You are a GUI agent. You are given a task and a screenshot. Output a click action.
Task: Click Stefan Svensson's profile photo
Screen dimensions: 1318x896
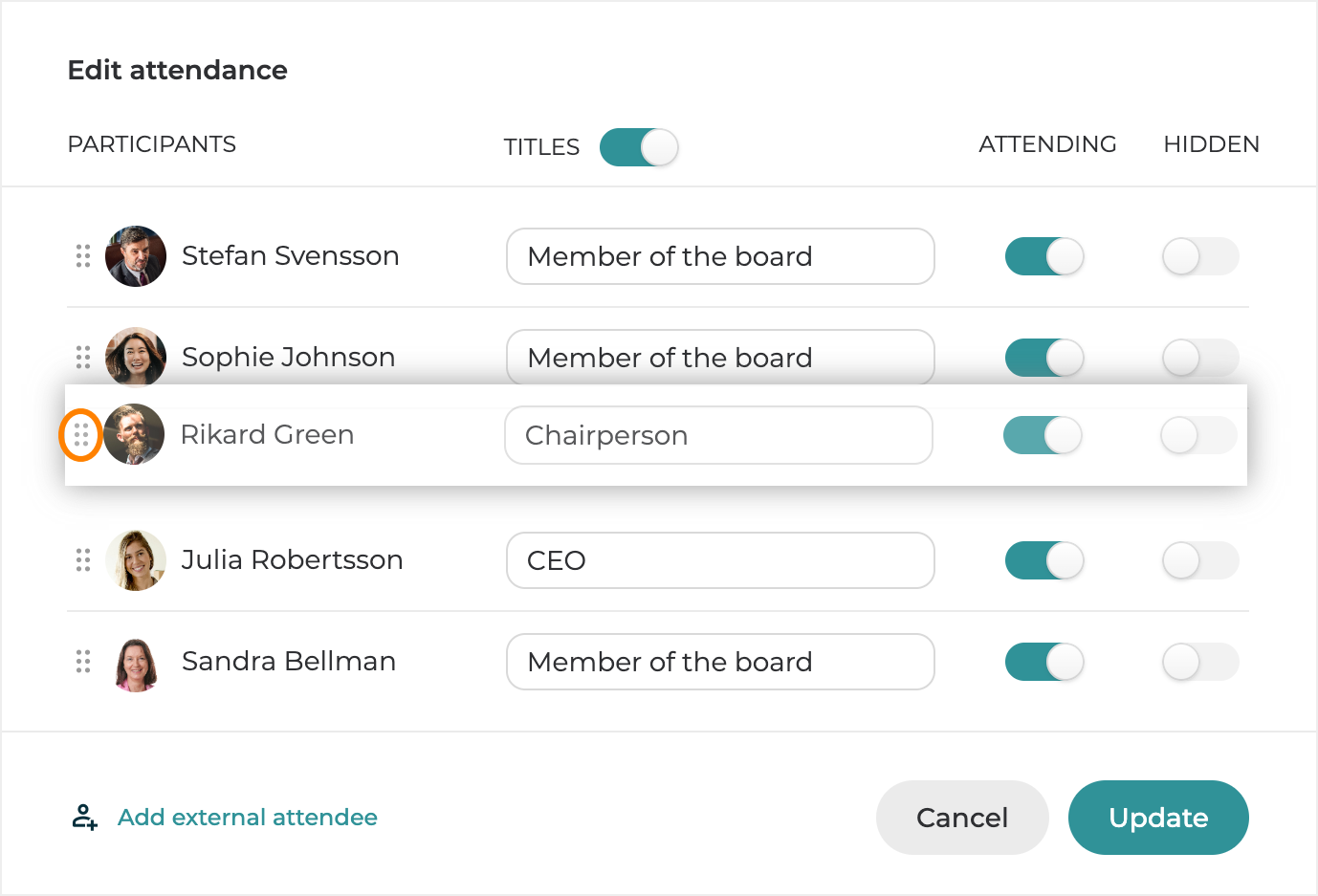[x=136, y=256]
